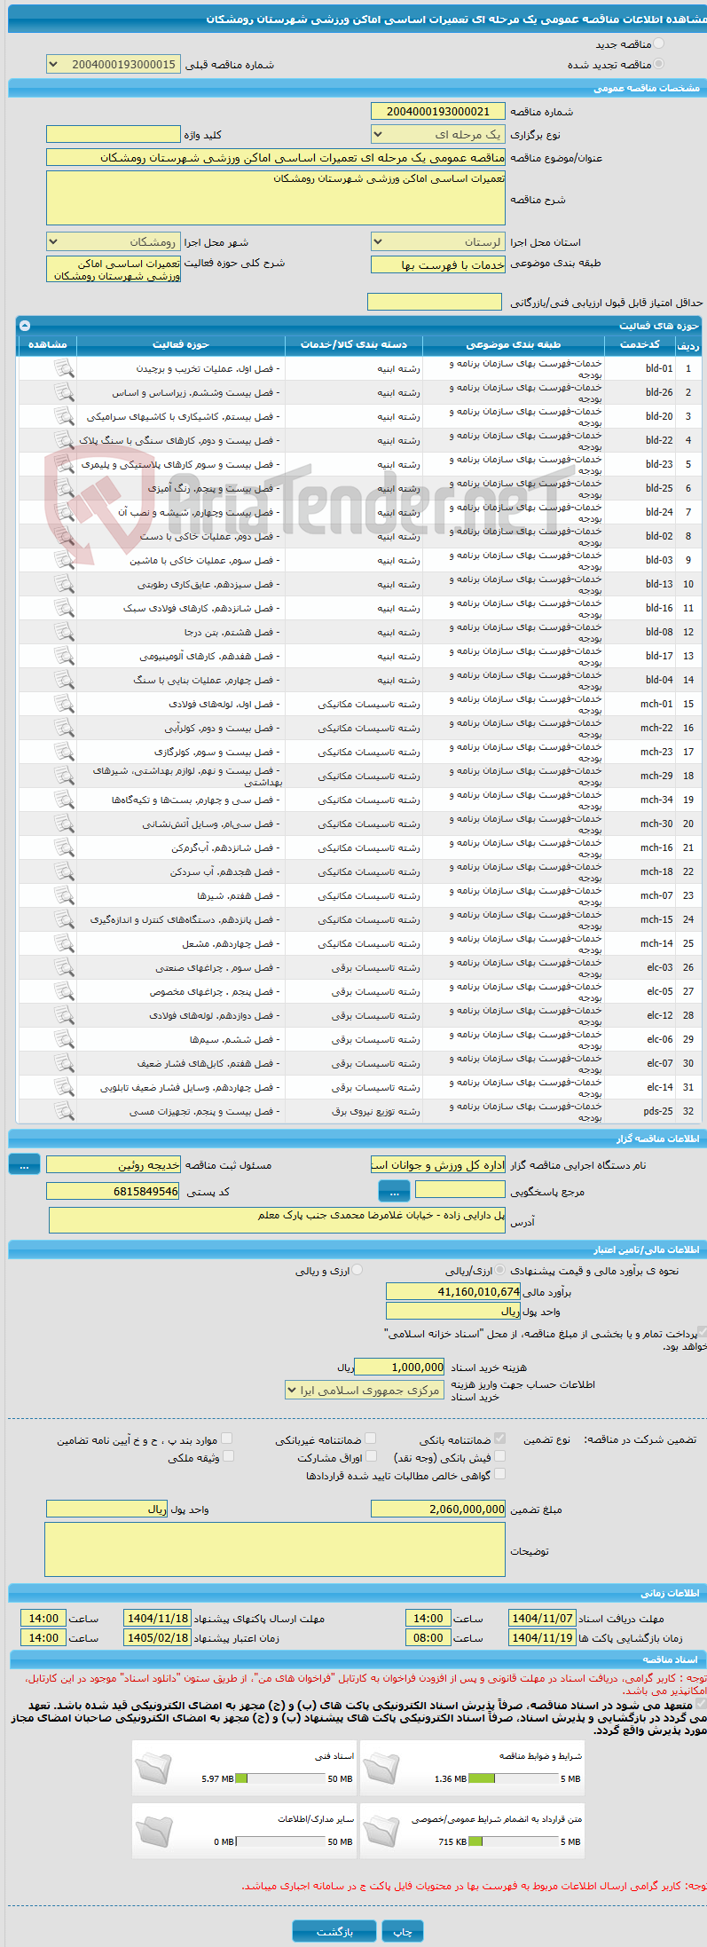Viewport: 707px width, 1947px height.
Task: Open the شرایط و ضوابط مناقصه folder icon
Action: pyautogui.click(x=381, y=1768)
